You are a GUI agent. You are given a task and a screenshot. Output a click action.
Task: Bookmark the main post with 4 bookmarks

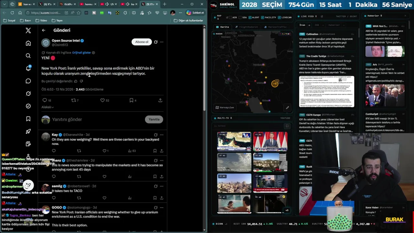[131, 100]
